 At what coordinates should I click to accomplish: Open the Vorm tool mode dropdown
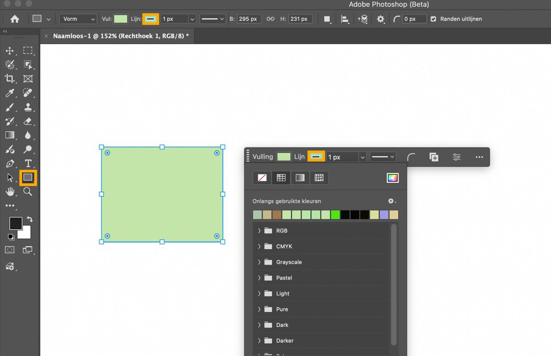78,19
